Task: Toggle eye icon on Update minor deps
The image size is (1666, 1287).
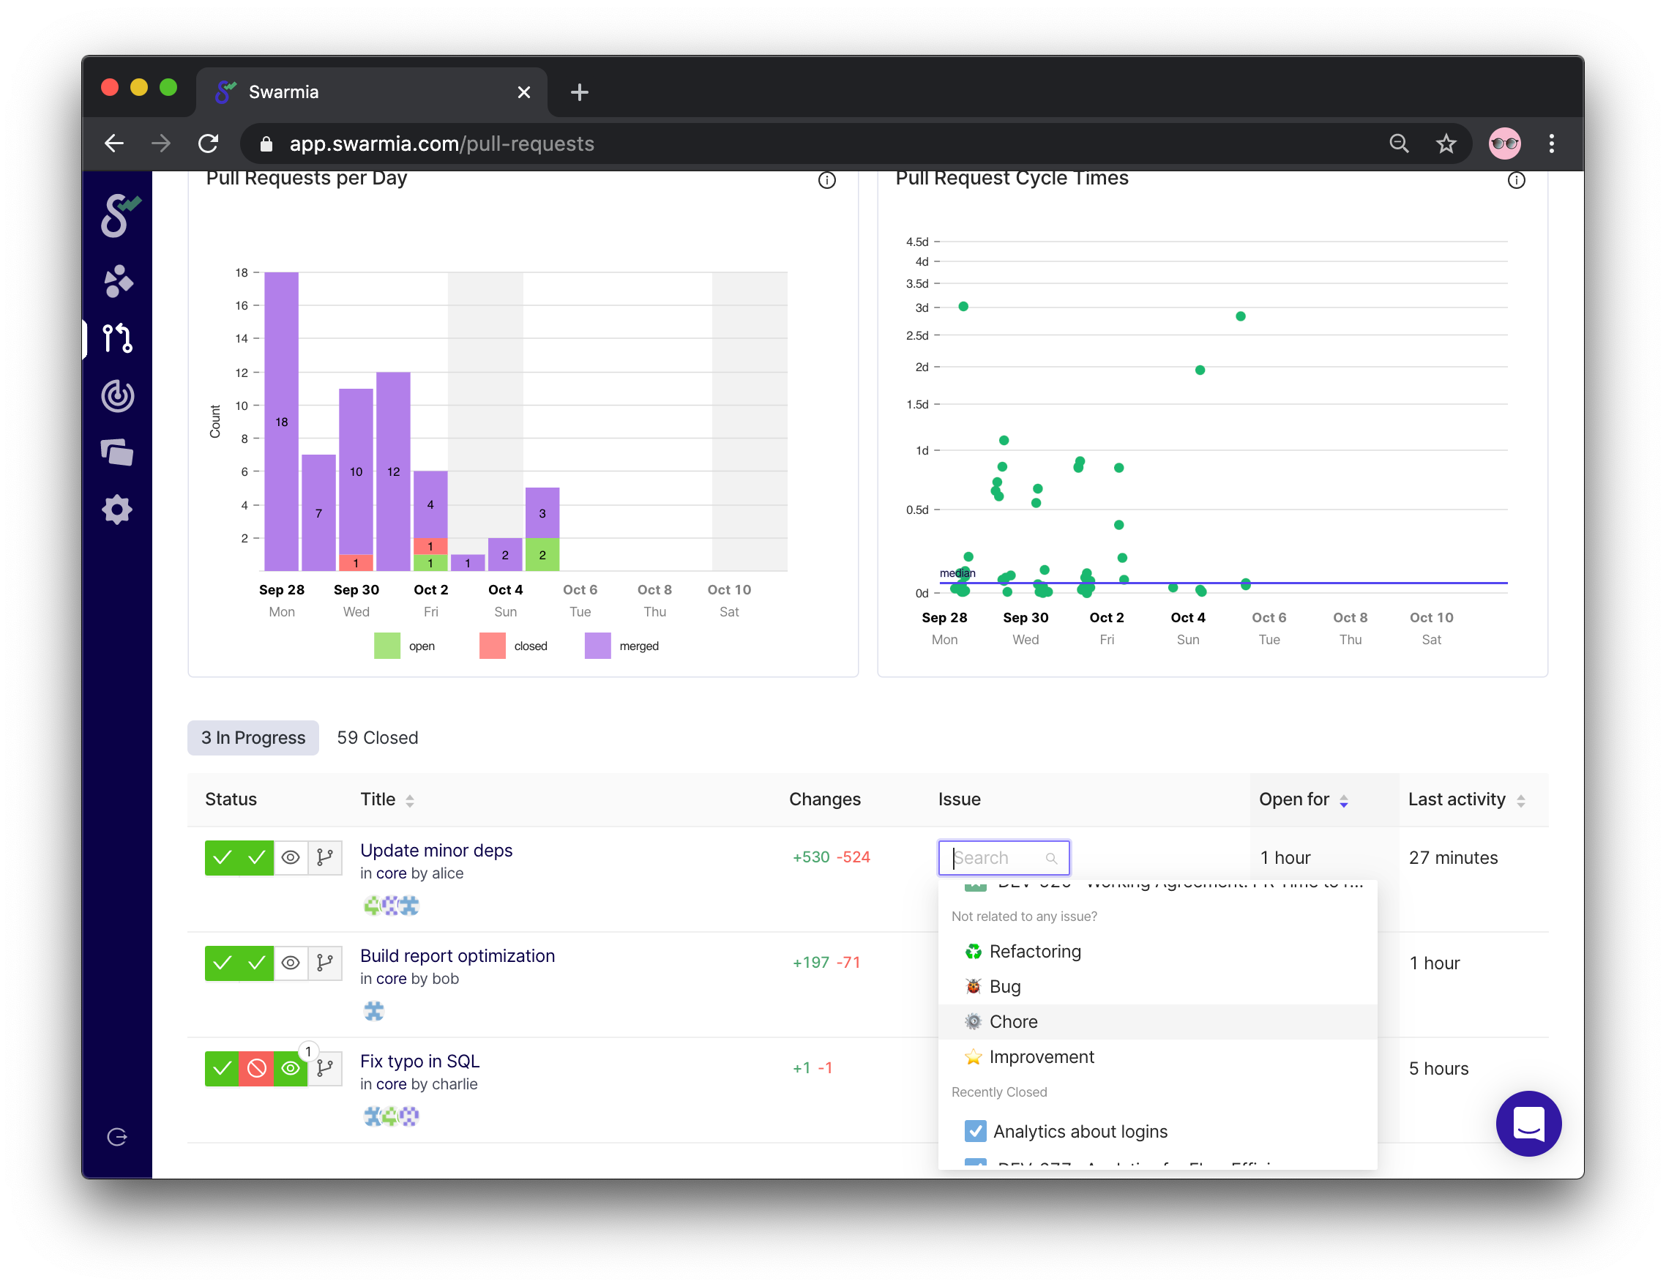Action: (x=291, y=857)
